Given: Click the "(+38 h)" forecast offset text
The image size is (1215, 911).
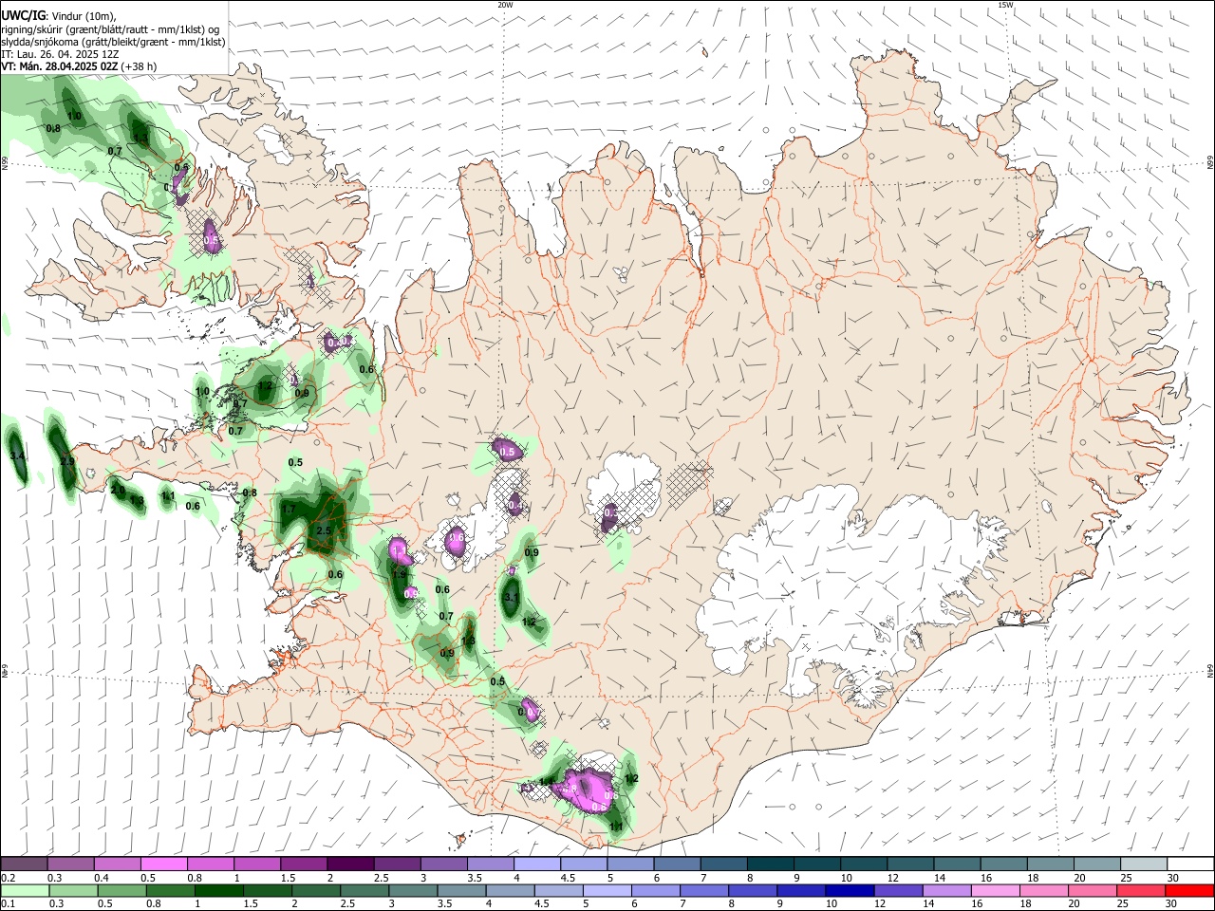Looking at the screenshot, I should point(139,66).
